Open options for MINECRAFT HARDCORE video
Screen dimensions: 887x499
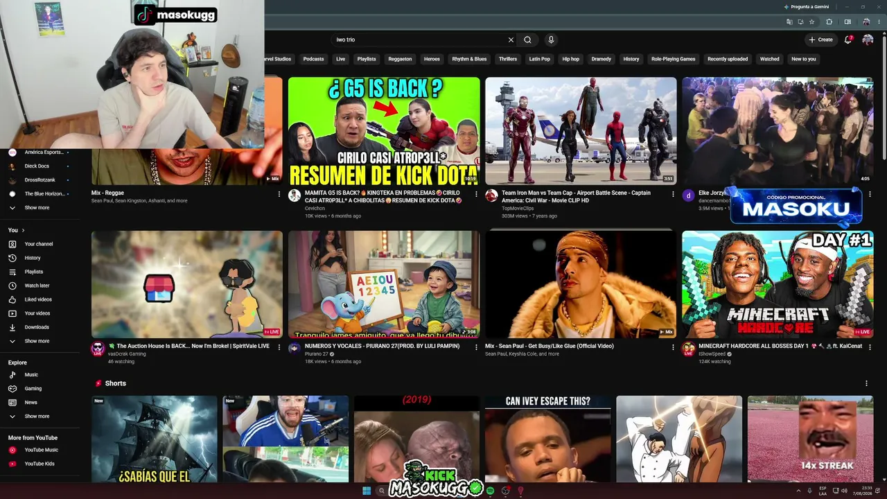tap(870, 348)
